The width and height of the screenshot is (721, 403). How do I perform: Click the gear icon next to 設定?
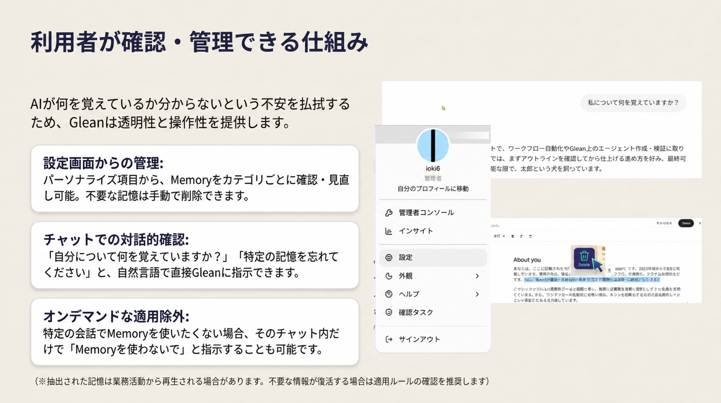click(x=389, y=257)
